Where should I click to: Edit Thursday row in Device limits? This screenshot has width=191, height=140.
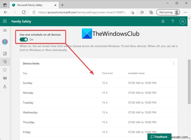(x=99, y=122)
